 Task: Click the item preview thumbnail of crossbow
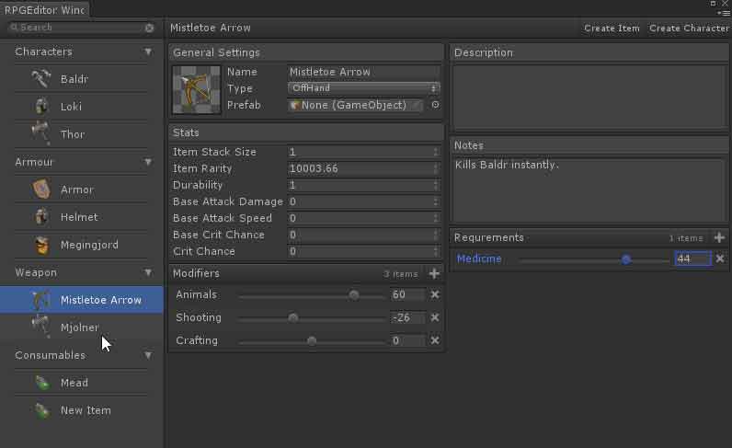pos(196,89)
